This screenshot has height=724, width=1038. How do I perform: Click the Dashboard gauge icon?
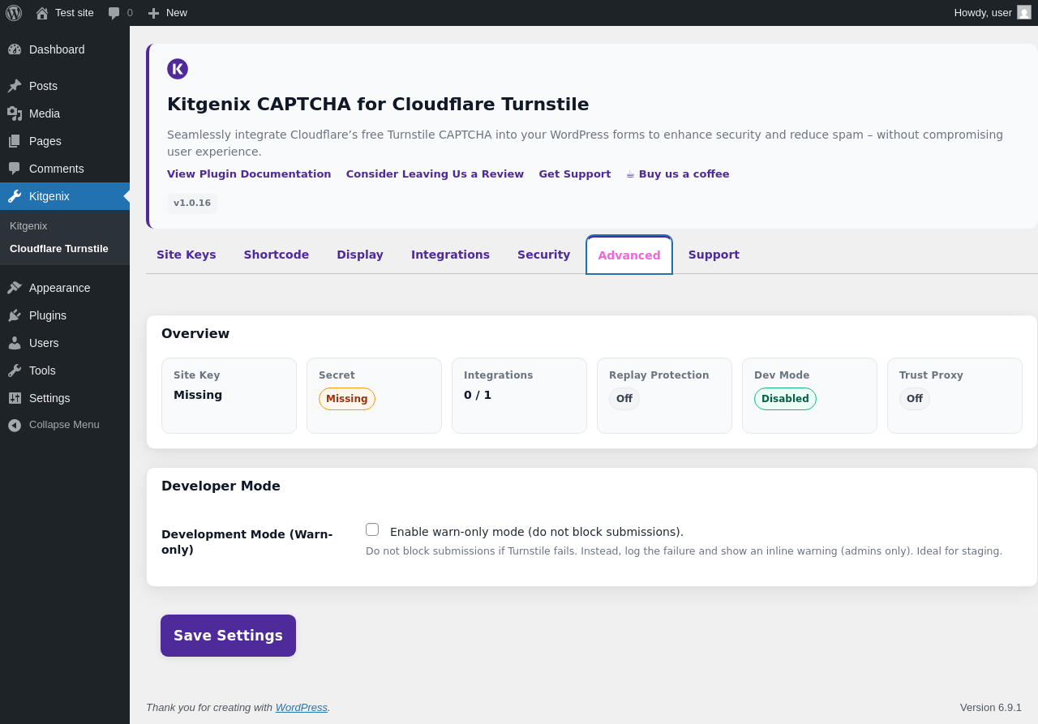[15, 49]
